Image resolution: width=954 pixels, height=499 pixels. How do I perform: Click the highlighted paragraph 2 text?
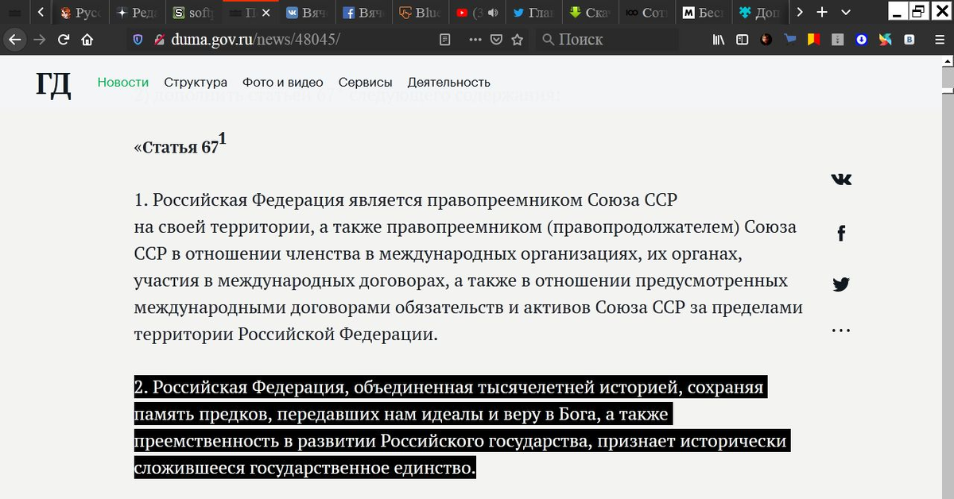point(462,427)
